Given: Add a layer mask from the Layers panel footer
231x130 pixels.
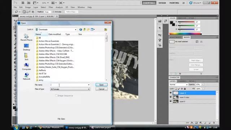Looking at the screenshot, I should 196,123.
